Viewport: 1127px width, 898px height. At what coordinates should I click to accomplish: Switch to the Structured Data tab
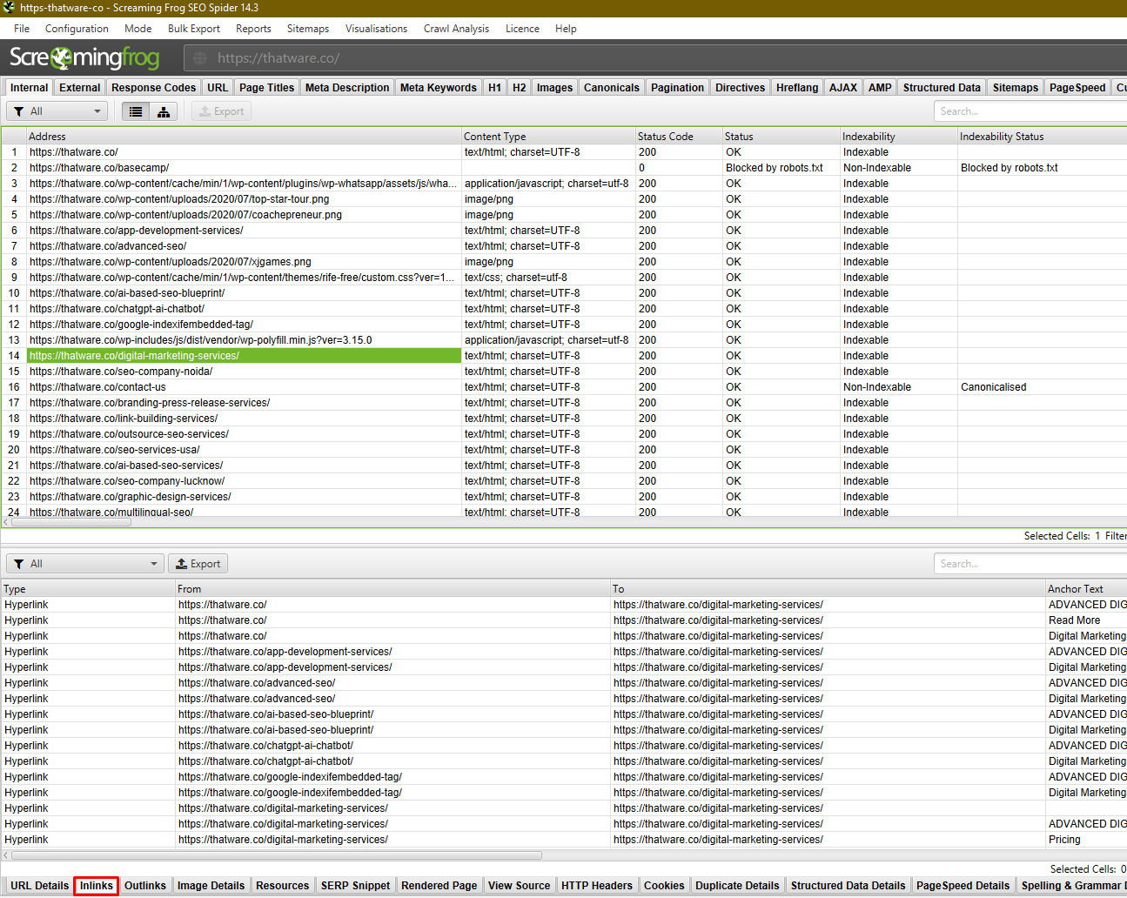942,88
